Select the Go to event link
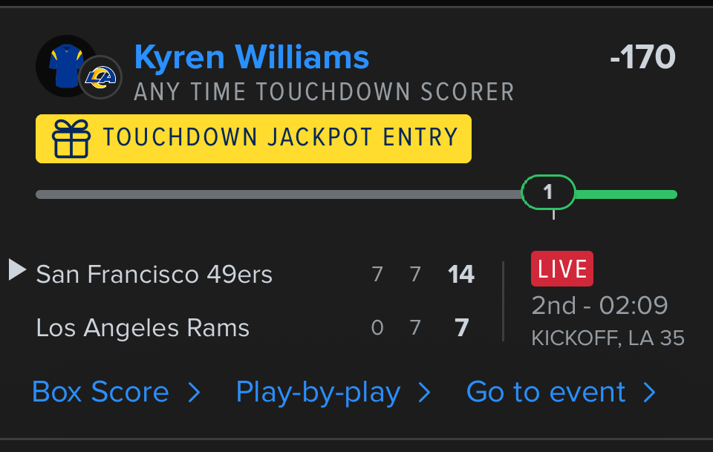 coord(546,392)
